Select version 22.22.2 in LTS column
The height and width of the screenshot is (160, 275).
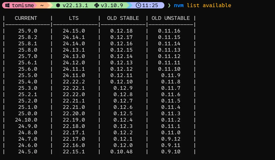[x=74, y=82]
